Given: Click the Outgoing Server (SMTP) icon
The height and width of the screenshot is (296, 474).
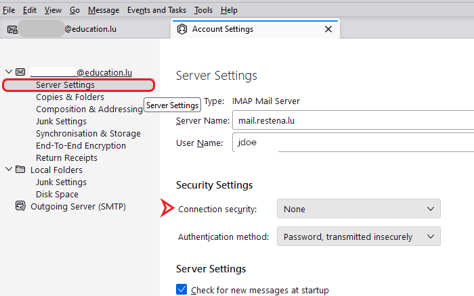Looking at the screenshot, I should [x=20, y=207].
